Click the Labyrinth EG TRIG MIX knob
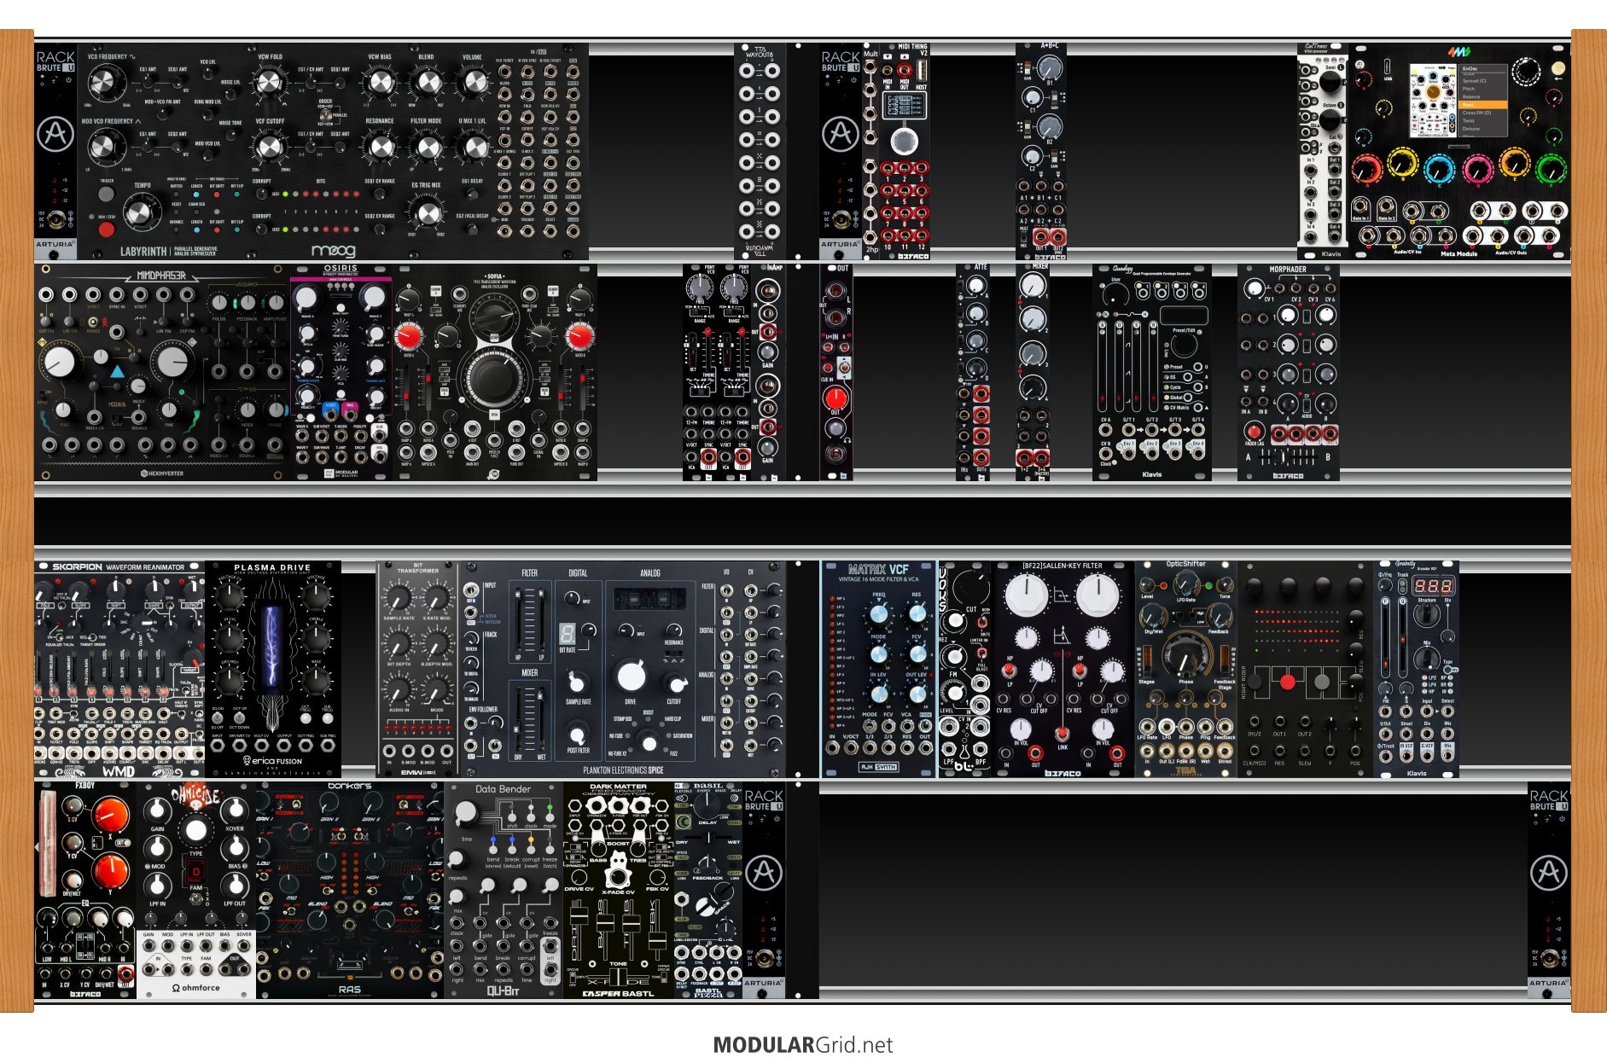This screenshot has width=1607, height=1063. pos(426,212)
